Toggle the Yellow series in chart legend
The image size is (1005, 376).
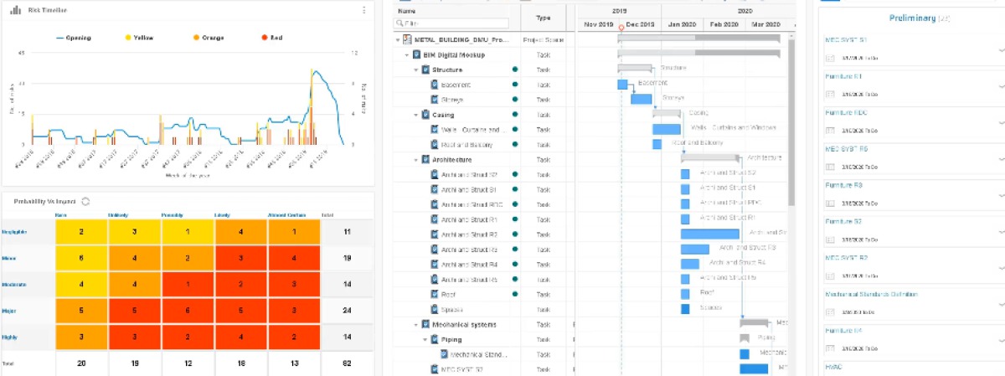click(x=140, y=38)
